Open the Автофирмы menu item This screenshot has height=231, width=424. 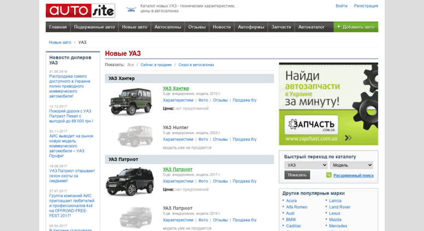click(251, 27)
